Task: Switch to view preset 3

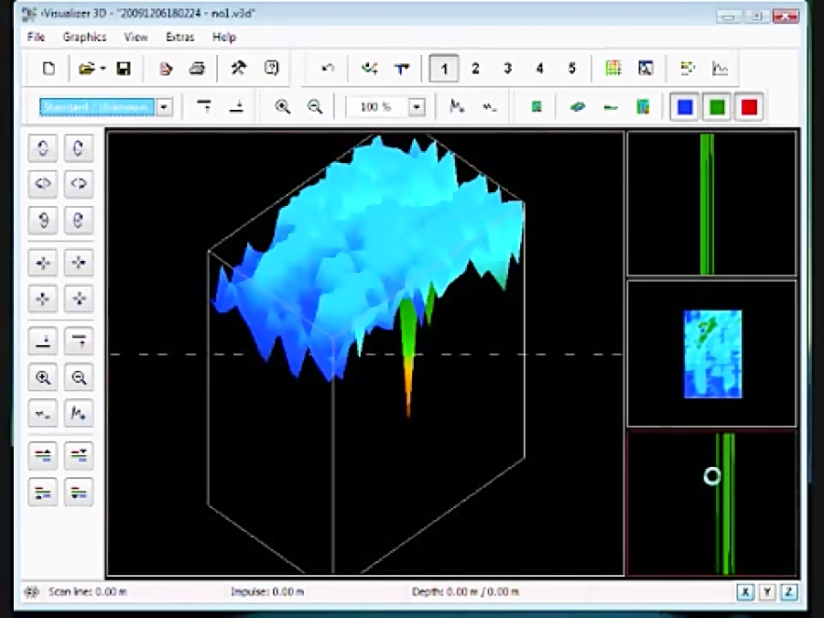Action: (x=507, y=69)
